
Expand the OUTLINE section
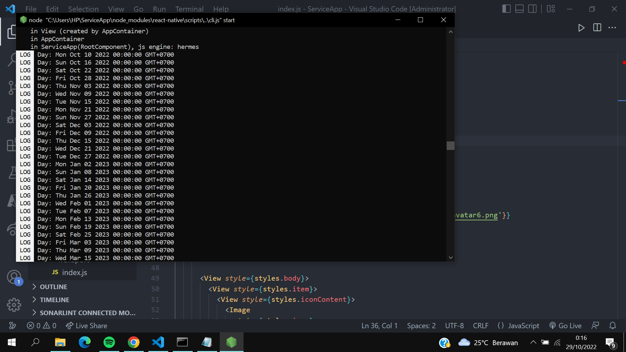[x=53, y=286]
